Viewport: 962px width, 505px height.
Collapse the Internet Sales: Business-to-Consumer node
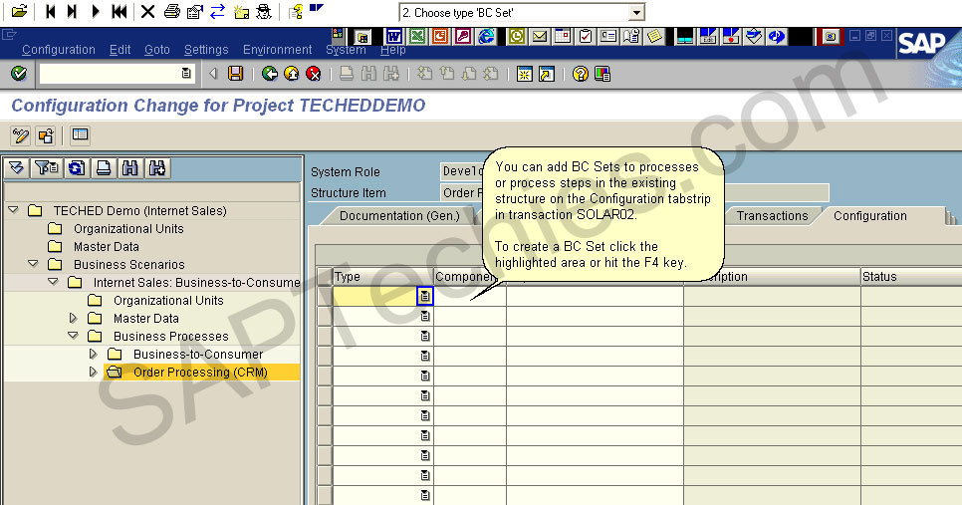click(x=54, y=282)
